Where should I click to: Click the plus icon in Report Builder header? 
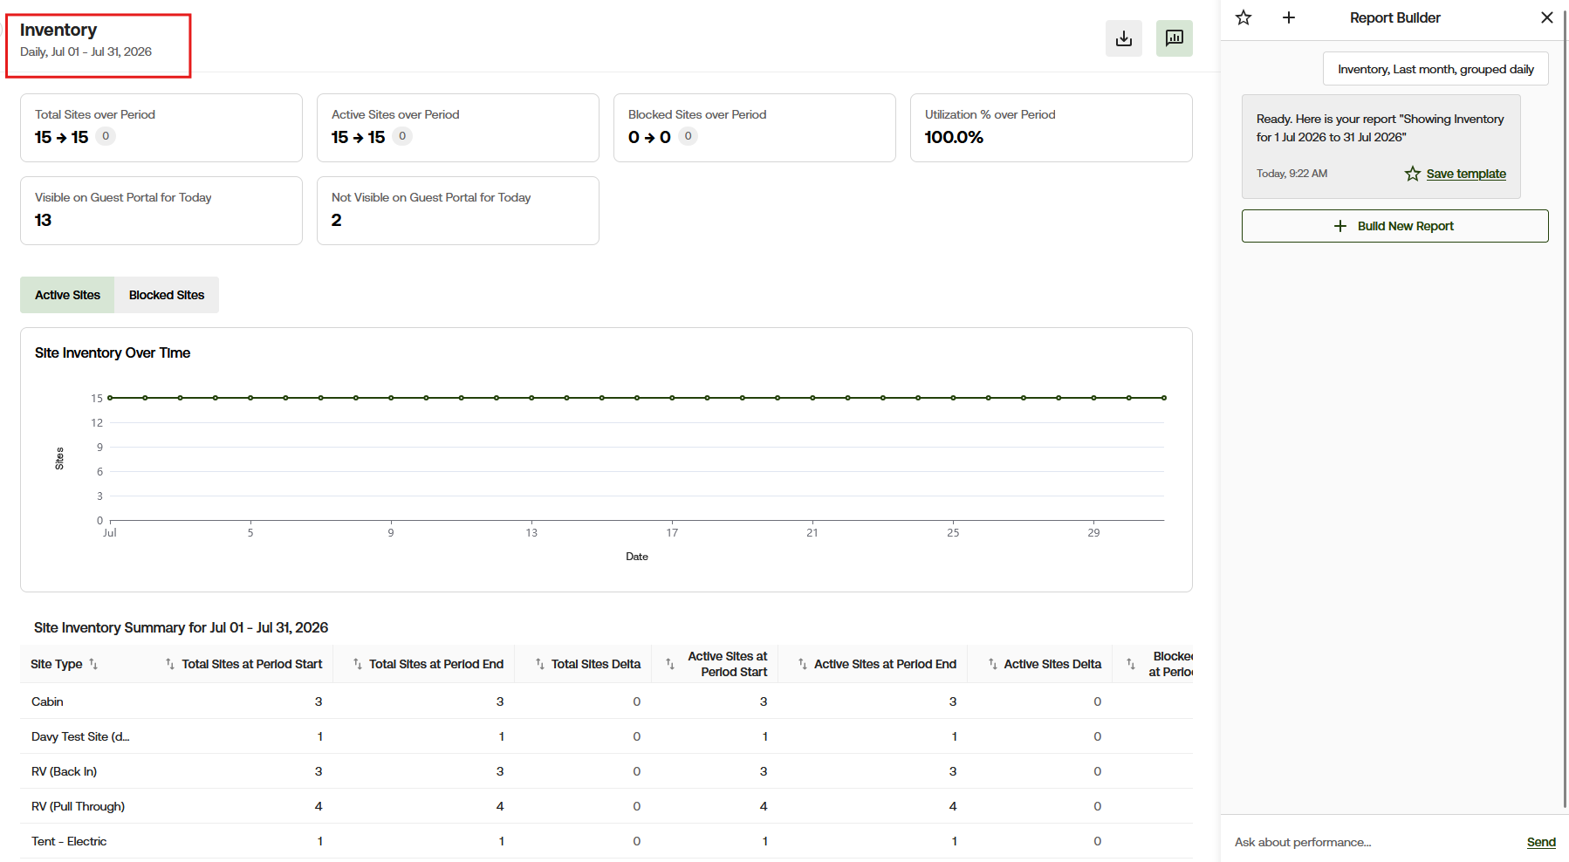point(1289,17)
